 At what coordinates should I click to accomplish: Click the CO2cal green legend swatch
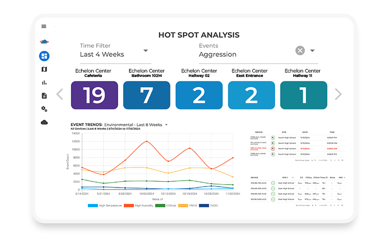(160, 206)
